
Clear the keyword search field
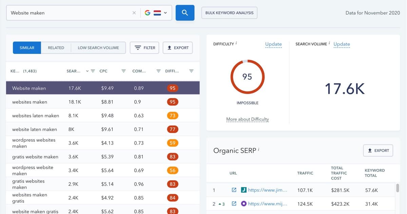(134, 13)
